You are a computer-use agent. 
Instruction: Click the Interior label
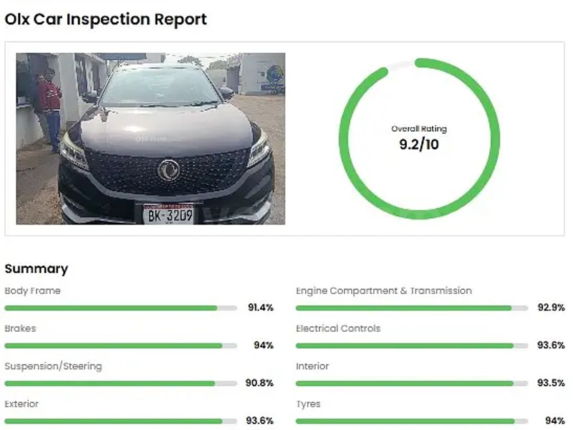coord(312,366)
